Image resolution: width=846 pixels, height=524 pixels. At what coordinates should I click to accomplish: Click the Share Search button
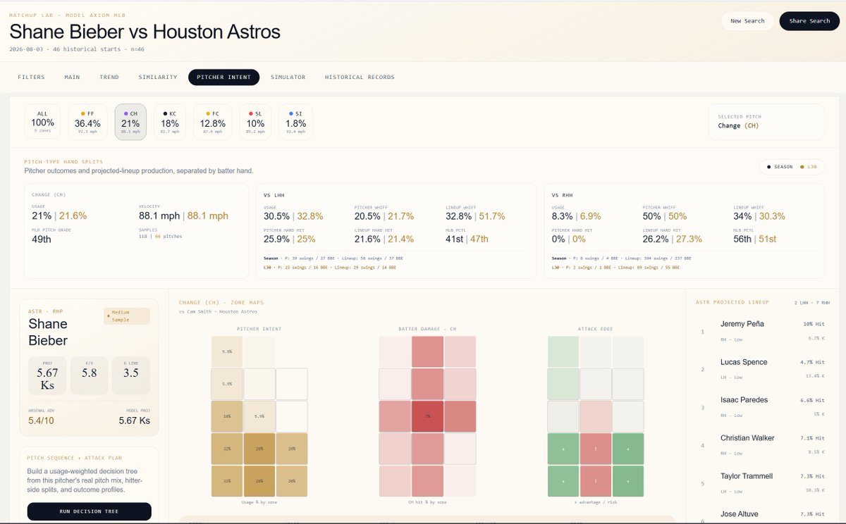click(809, 21)
